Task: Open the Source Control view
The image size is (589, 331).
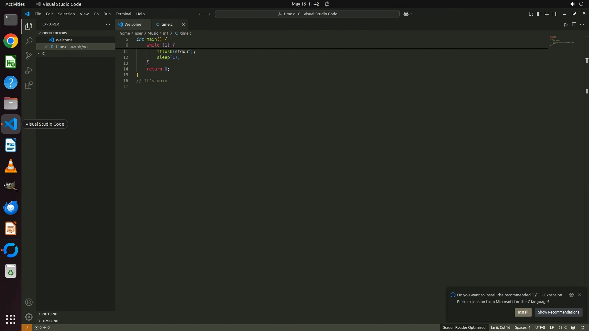Action: (x=29, y=56)
